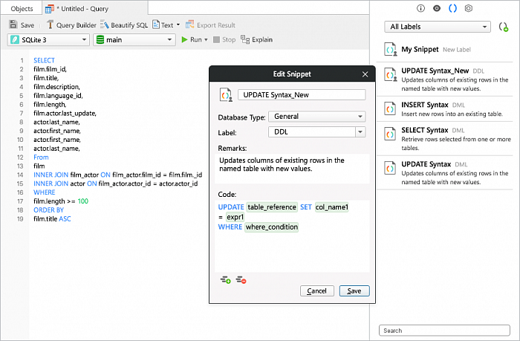Open the Run options dropdown arrow
Screen dimensions: 520x341
(x=206, y=40)
